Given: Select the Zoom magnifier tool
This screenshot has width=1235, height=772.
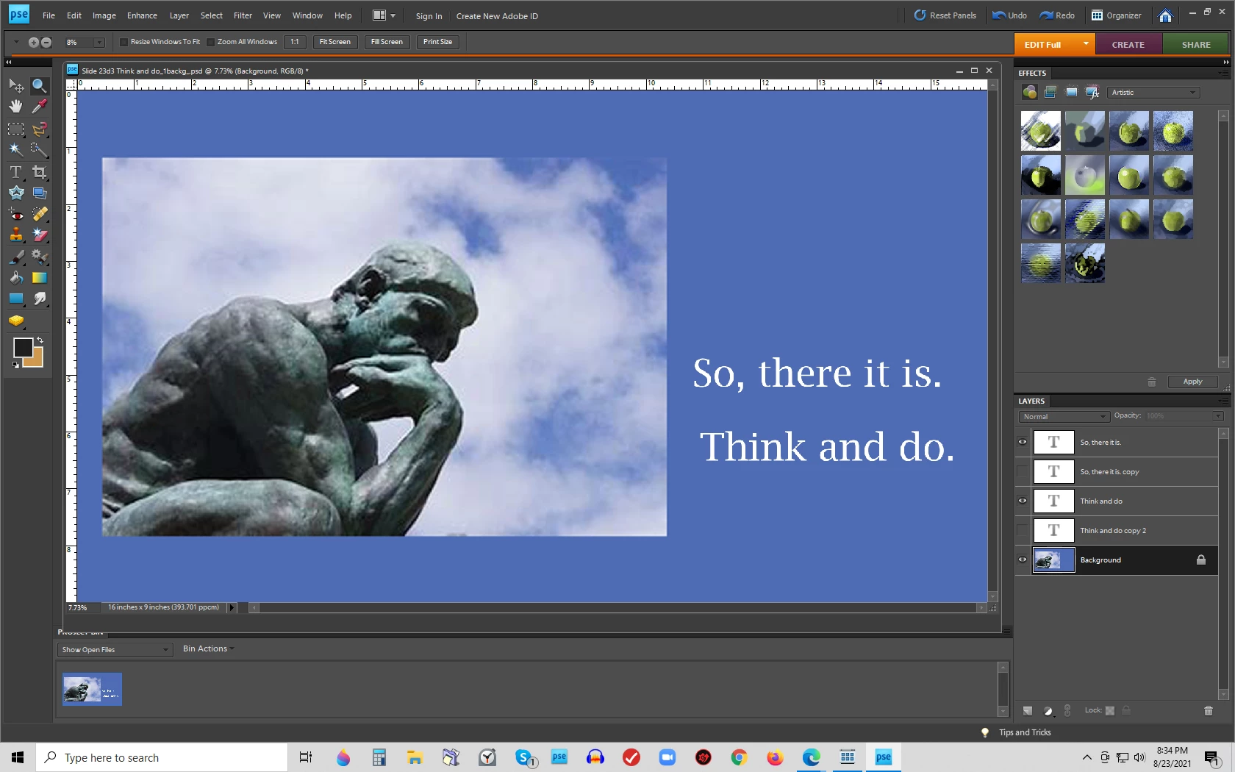Looking at the screenshot, I should click(39, 86).
